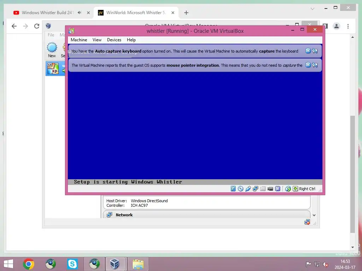Open the Machine menu in VirtualBox VM window

(79, 40)
